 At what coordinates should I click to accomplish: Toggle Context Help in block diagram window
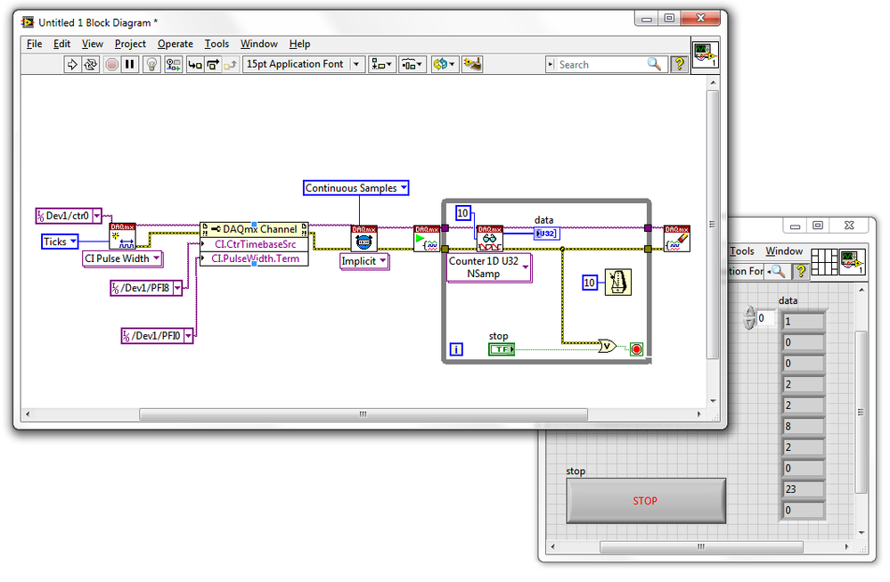click(679, 65)
